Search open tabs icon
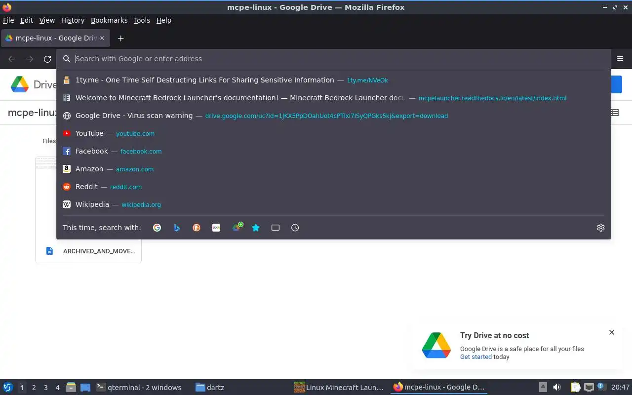Viewport: 632px width, 395px height. [276, 228]
